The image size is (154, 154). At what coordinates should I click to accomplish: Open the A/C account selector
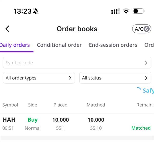point(141,29)
